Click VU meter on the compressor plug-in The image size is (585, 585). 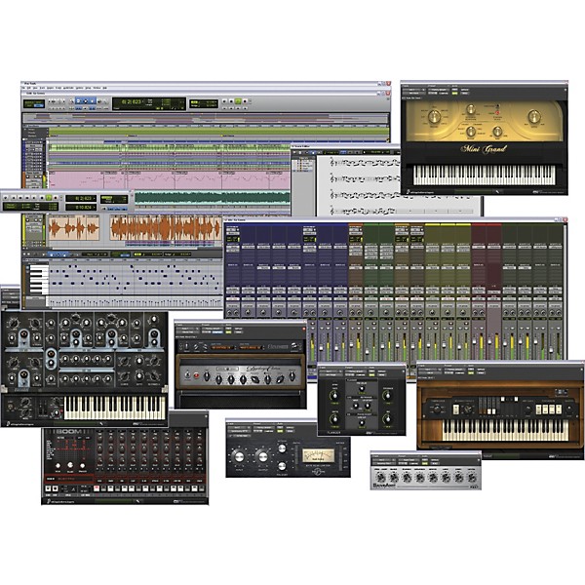coord(318,455)
